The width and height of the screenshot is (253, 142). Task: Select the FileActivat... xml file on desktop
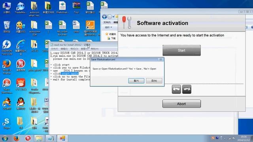click(x=62, y=8)
